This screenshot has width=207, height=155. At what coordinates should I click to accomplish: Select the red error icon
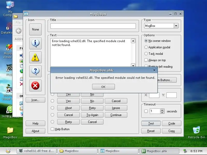[x=35, y=86]
